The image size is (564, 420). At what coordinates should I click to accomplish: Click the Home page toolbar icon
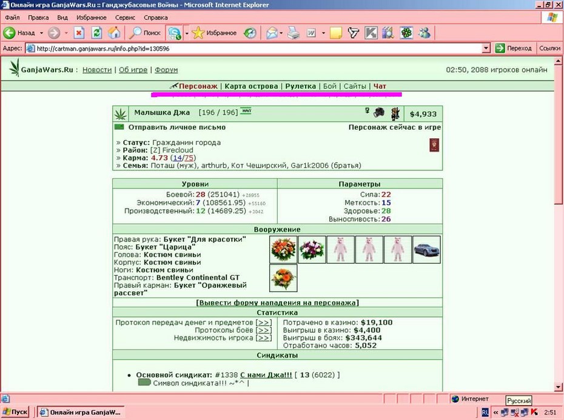coord(114,33)
